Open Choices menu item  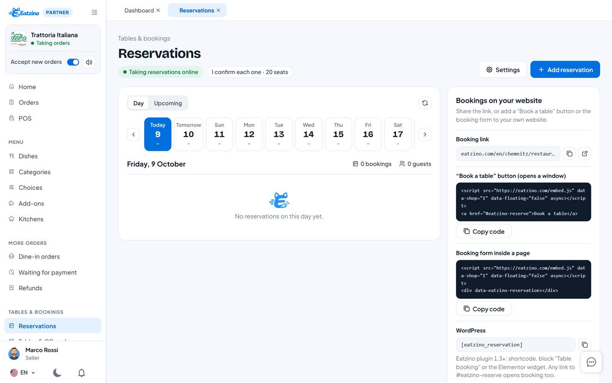pos(53,188)
